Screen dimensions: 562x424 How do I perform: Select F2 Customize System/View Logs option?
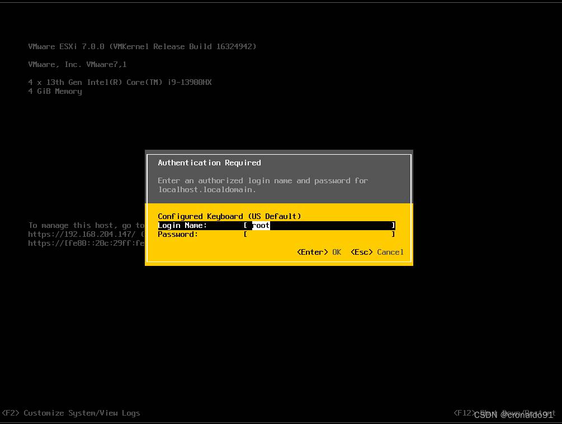point(71,413)
